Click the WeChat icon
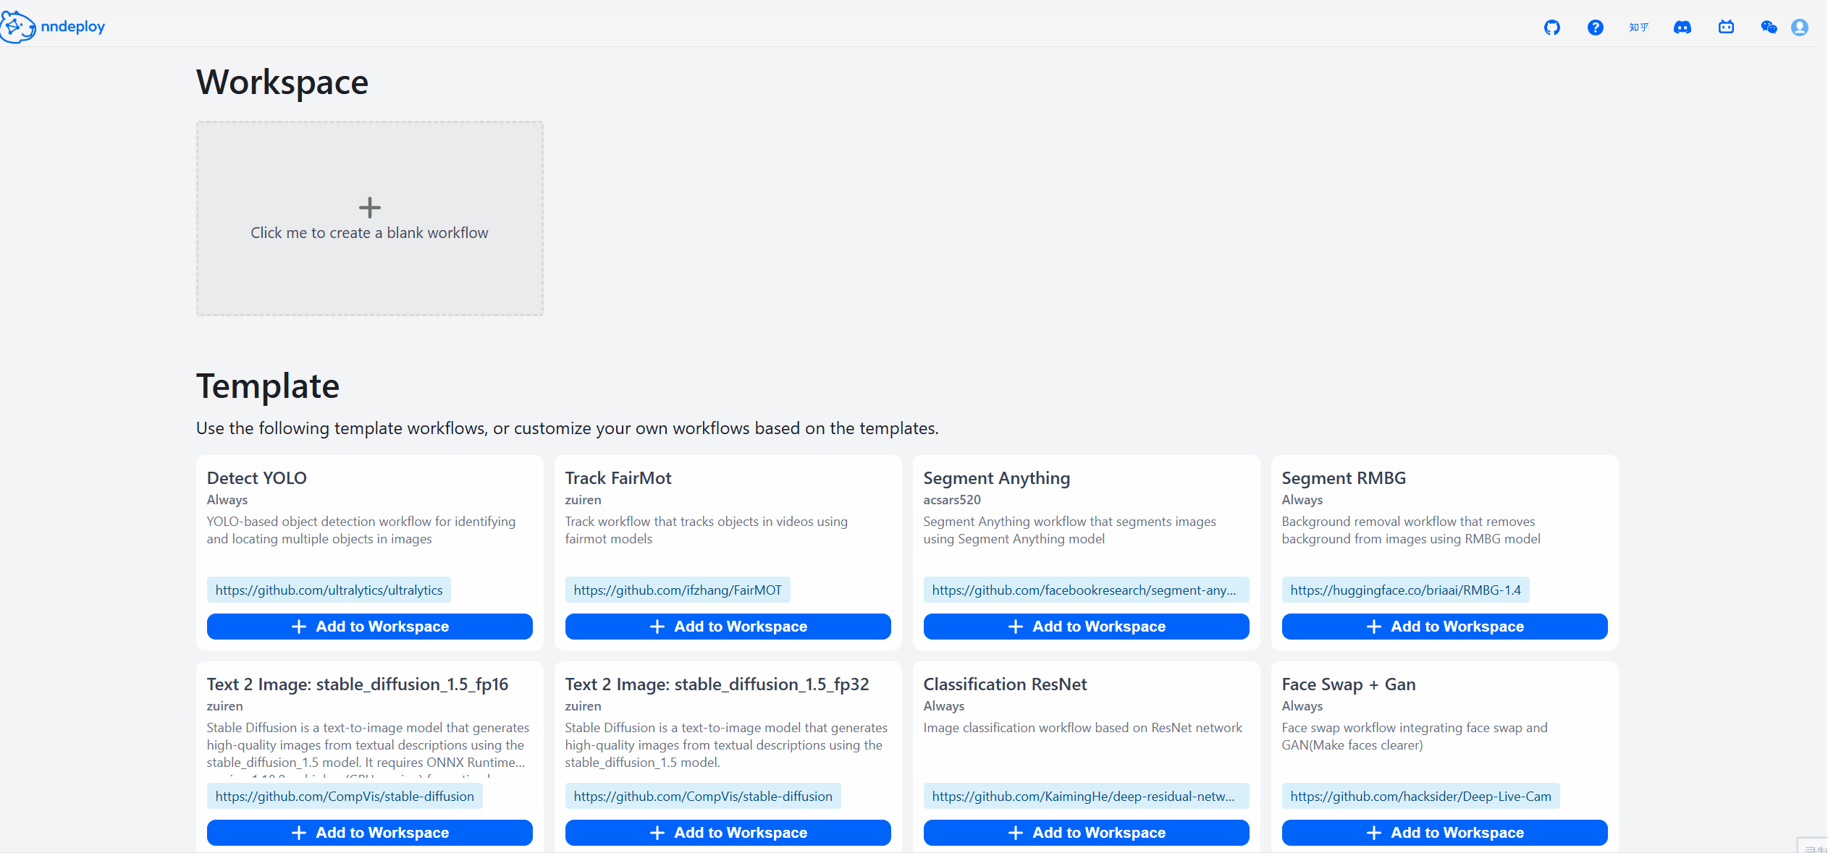This screenshot has width=1828, height=853. click(x=1769, y=27)
